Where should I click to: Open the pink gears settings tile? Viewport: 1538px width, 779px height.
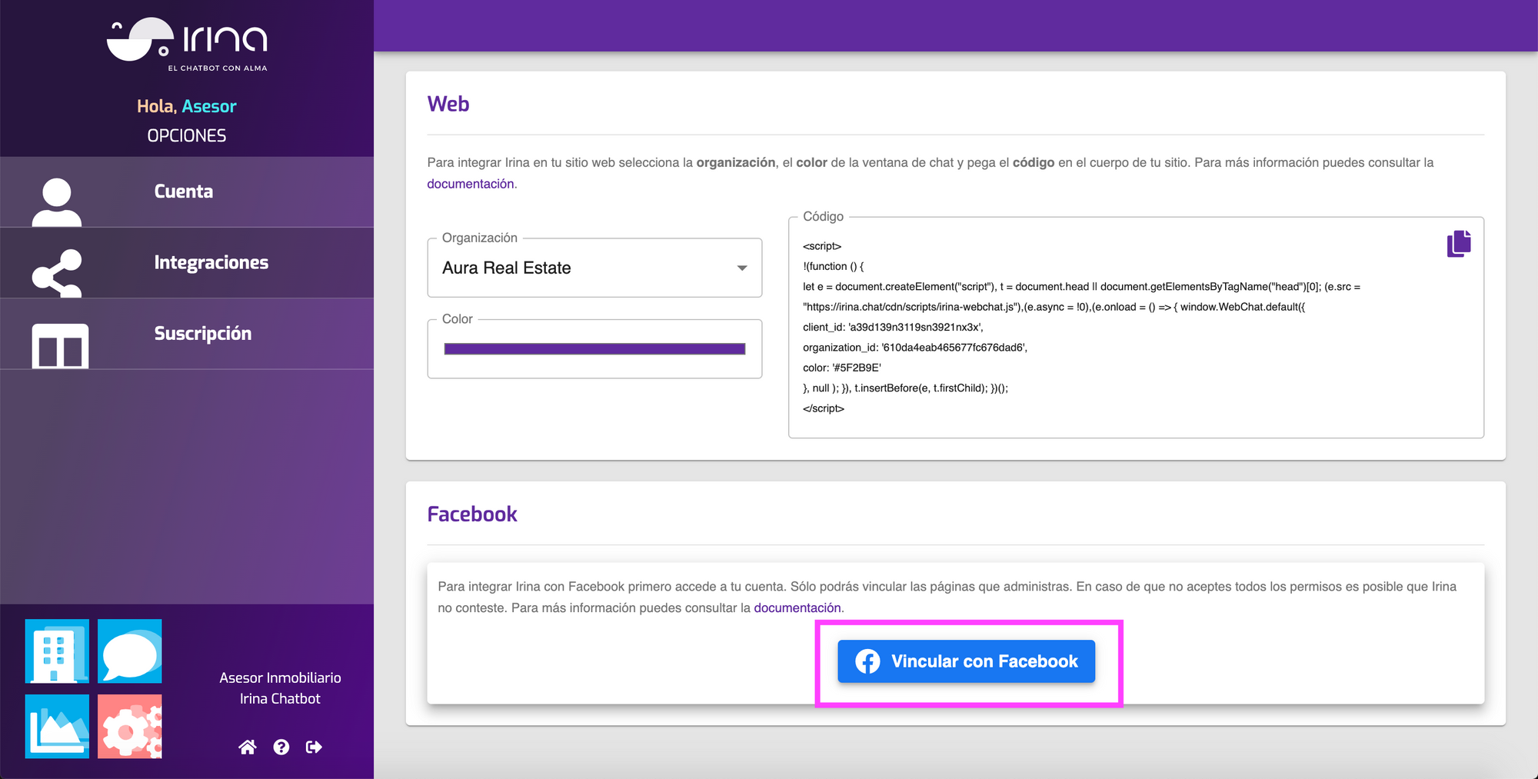tap(130, 726)
